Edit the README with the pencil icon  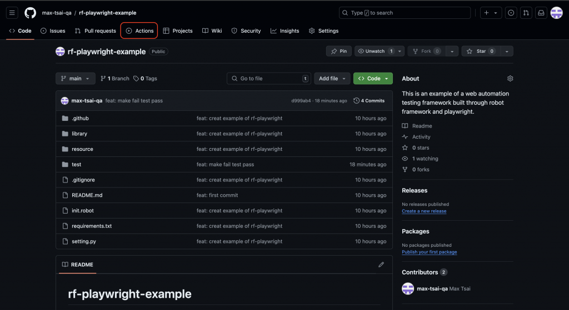(x=381, y=265)
